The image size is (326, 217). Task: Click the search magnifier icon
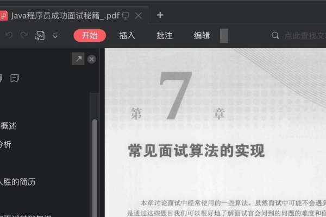[275, 35]
